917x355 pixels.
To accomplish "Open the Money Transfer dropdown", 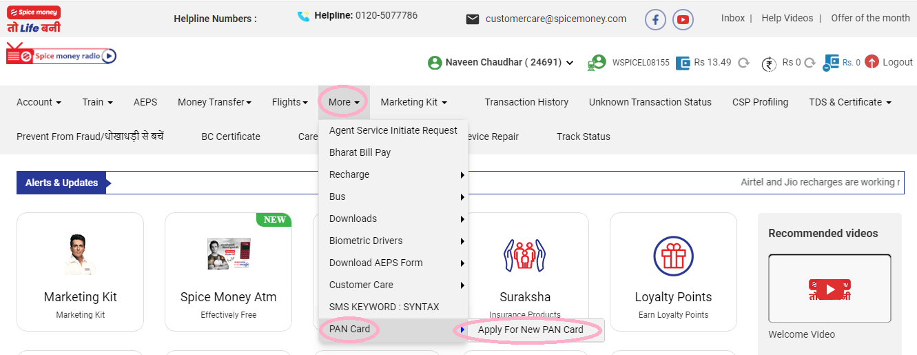I will (214, 102).
